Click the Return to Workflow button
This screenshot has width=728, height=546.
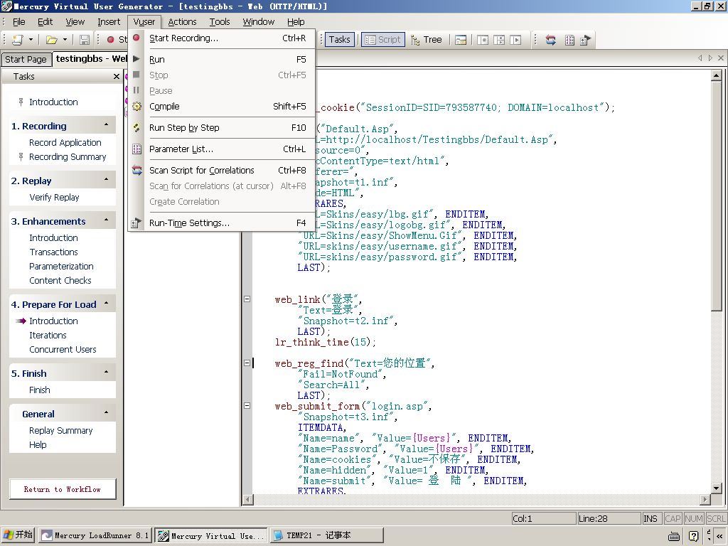tap(63, 489)
